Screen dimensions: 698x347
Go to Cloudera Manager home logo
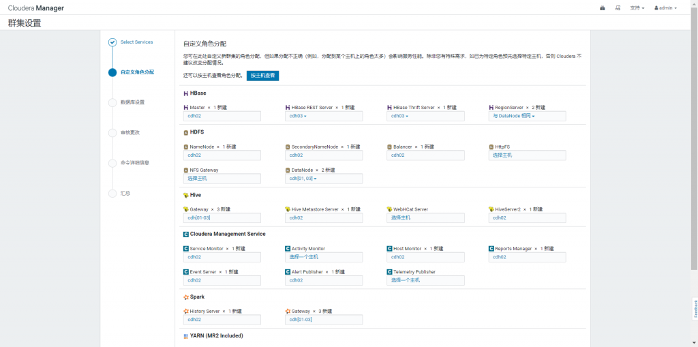(35, 8)
